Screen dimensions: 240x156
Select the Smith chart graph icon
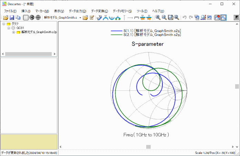32,17
